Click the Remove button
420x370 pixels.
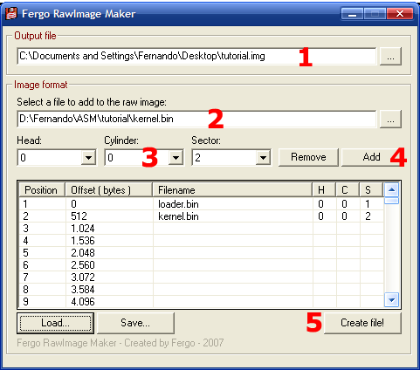(x=308, y=157)
